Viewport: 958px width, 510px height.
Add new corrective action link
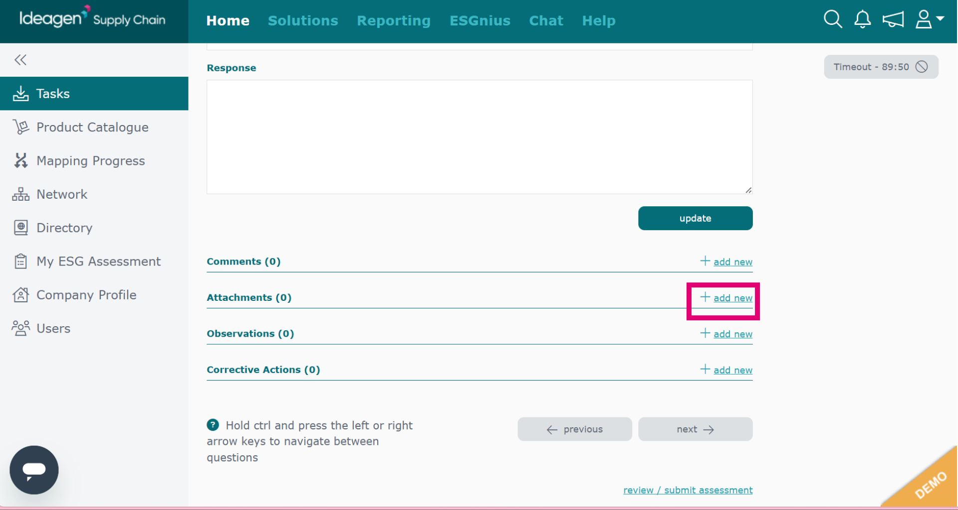pyautogui.click(x=732, y=370)
